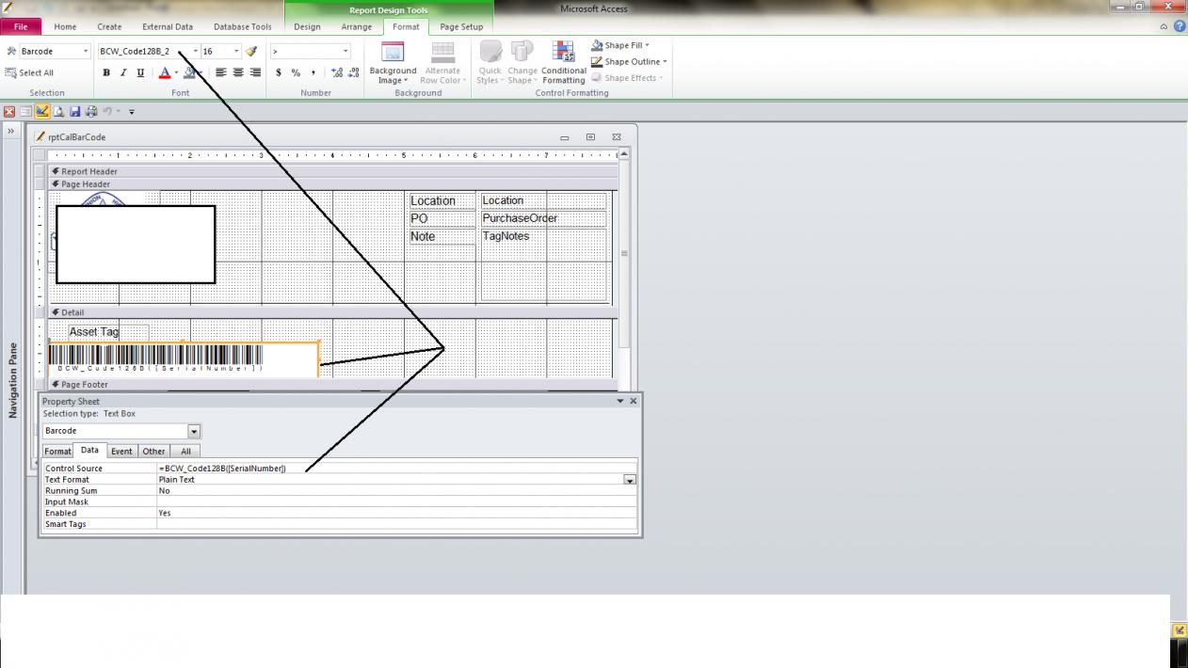
Task: Switch to the External Data tab
Action: [168, 26]
